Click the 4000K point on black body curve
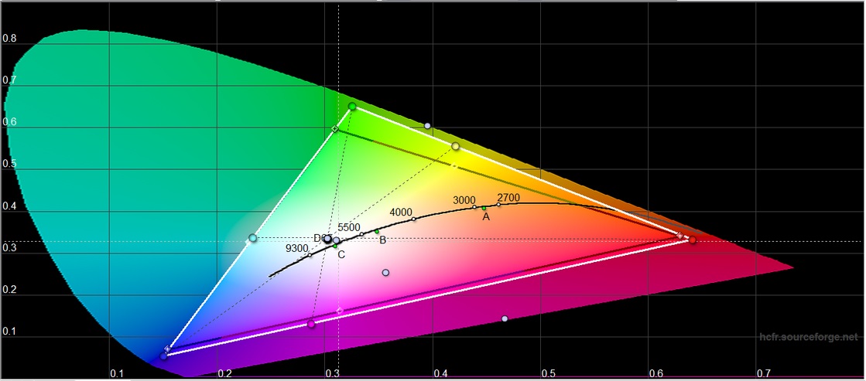The width and height of the screenshot is (866, 381). (413, 219)
